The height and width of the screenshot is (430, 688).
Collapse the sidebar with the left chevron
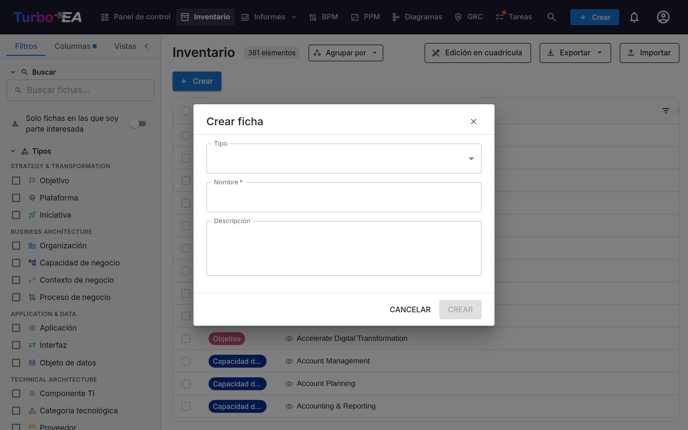(x=146, y=46)
